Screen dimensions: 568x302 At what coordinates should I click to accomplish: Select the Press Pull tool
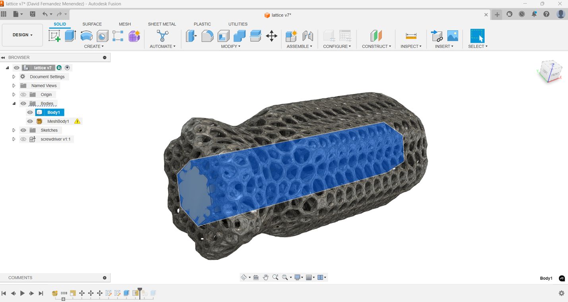pyautogui.click(x=191, y=36)
